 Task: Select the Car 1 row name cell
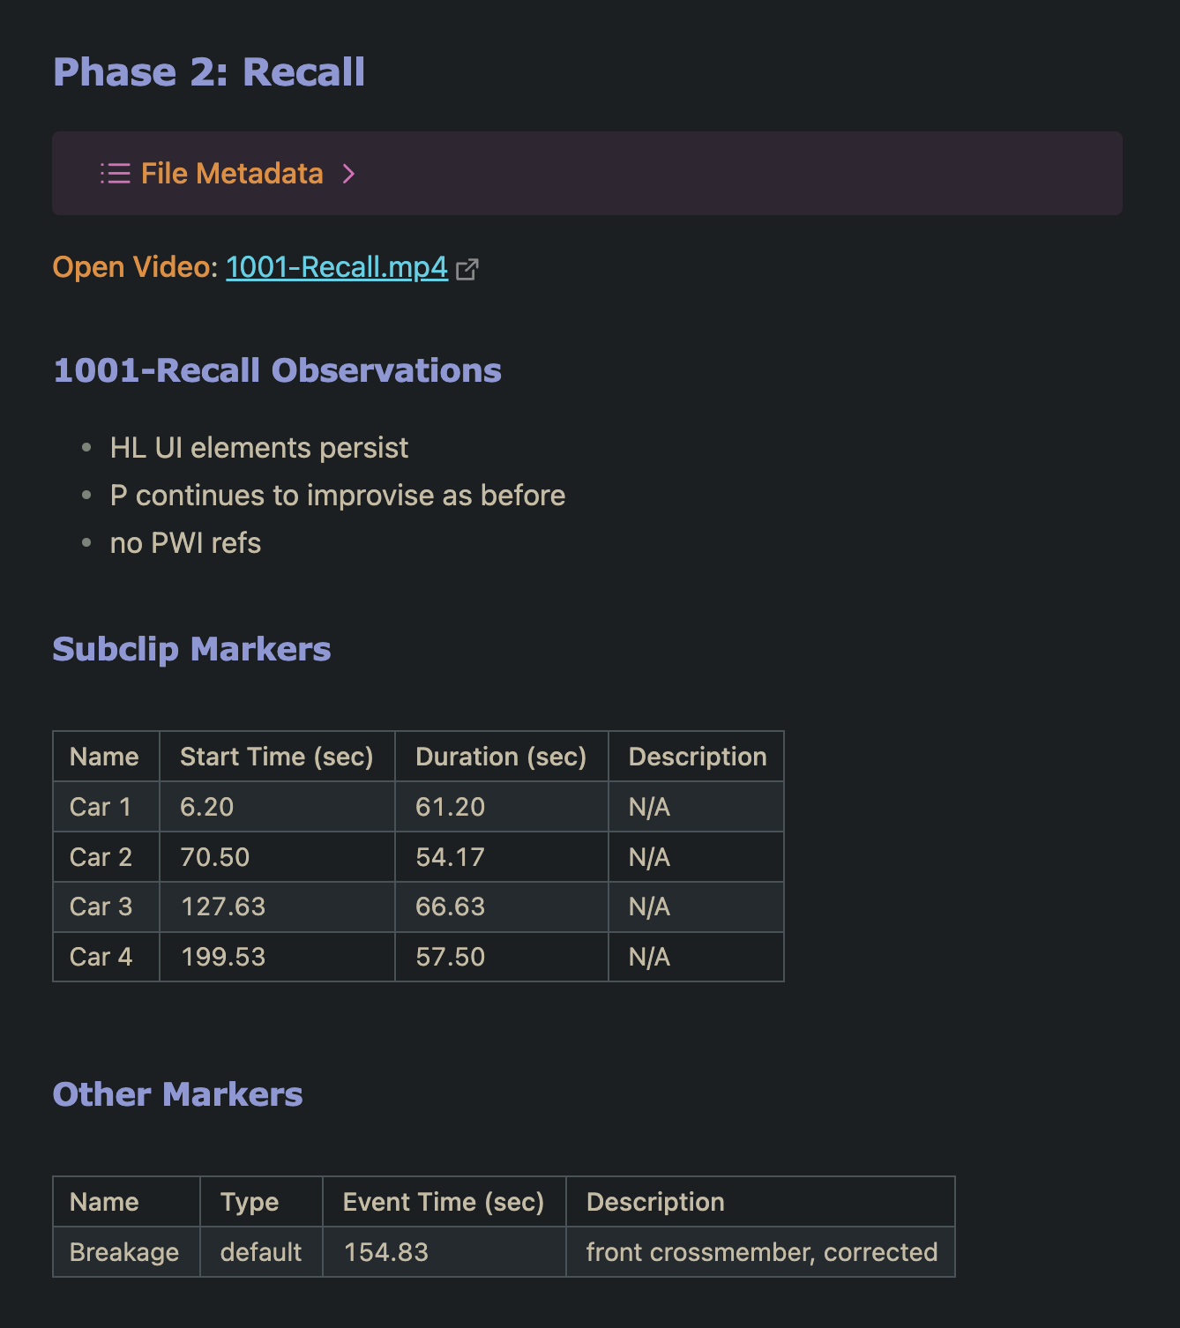click(x=101, y=807)
